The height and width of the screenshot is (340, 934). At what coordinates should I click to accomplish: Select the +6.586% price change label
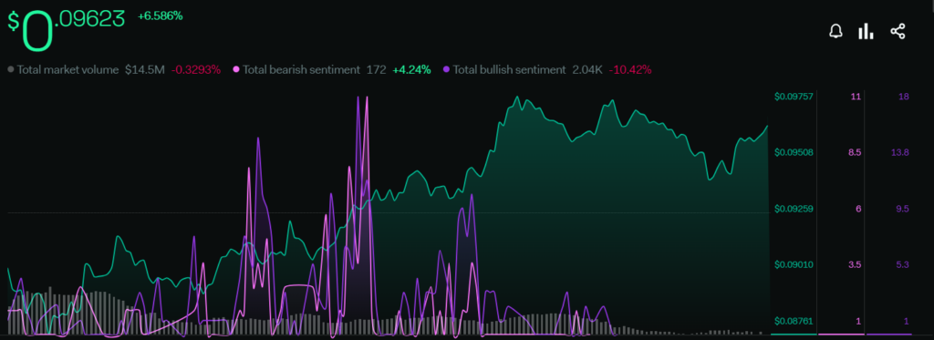tap(161, 16)
